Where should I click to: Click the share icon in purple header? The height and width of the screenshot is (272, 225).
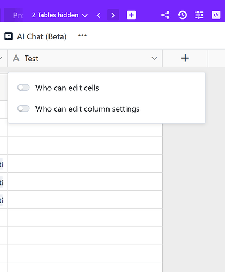point(166,15)
